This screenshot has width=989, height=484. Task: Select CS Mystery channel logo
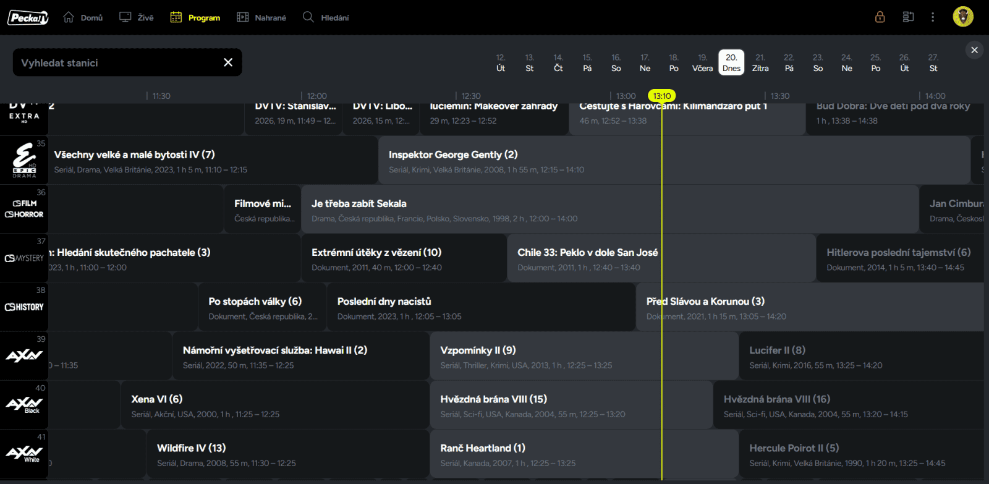click(24, 258)
